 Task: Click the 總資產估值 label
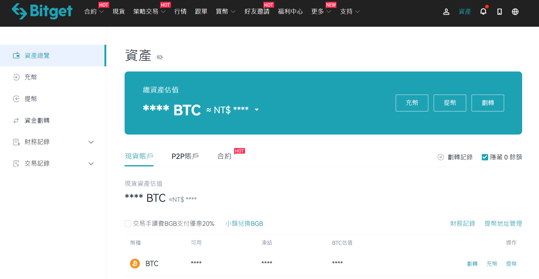(161, 90)
